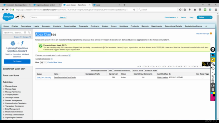The image size is (219, 123).
Task: Open the Firefox hamburger menu
Action: tap(216, 10)
